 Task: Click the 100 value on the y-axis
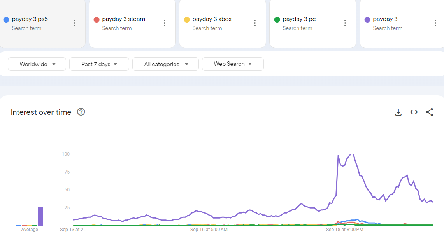point(66,154)
